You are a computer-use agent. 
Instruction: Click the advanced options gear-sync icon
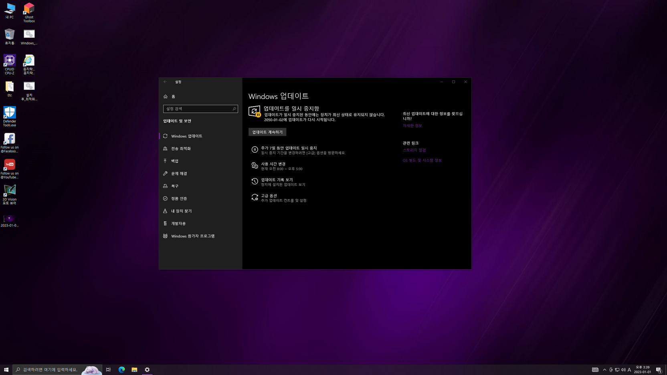pyautogui.click(x=255, y=197)
